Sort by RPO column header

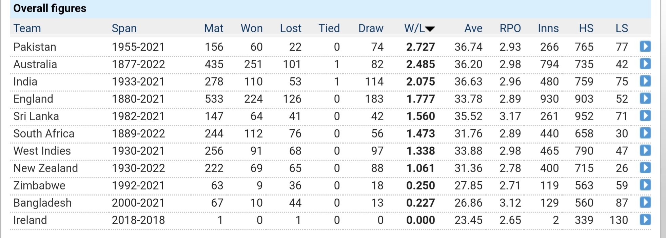click(x=510, y=28)
